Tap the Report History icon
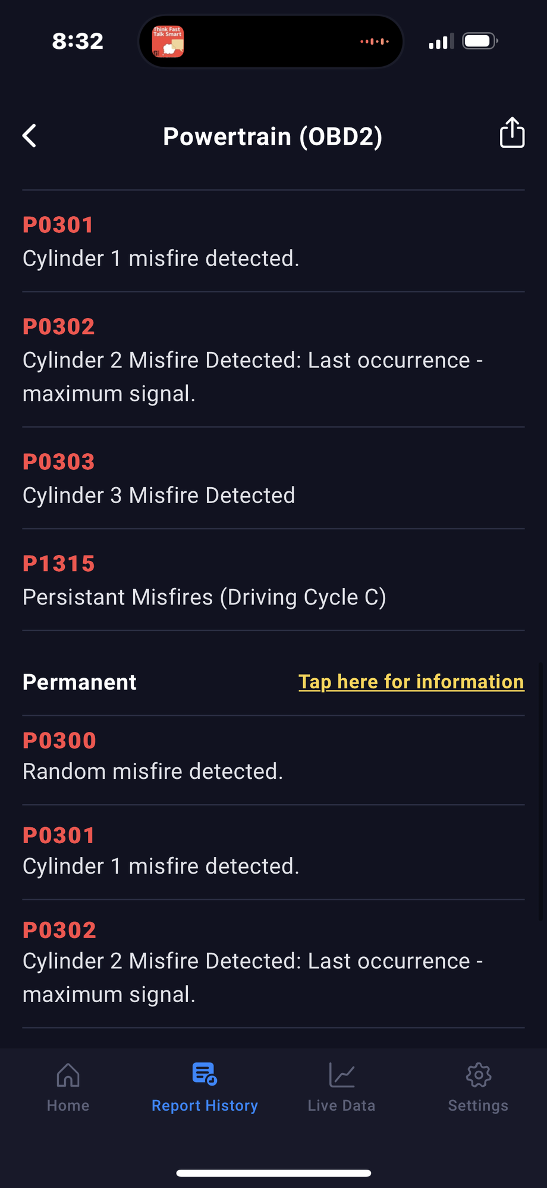Viewport: 547px width, 1188px height. 205,1074
